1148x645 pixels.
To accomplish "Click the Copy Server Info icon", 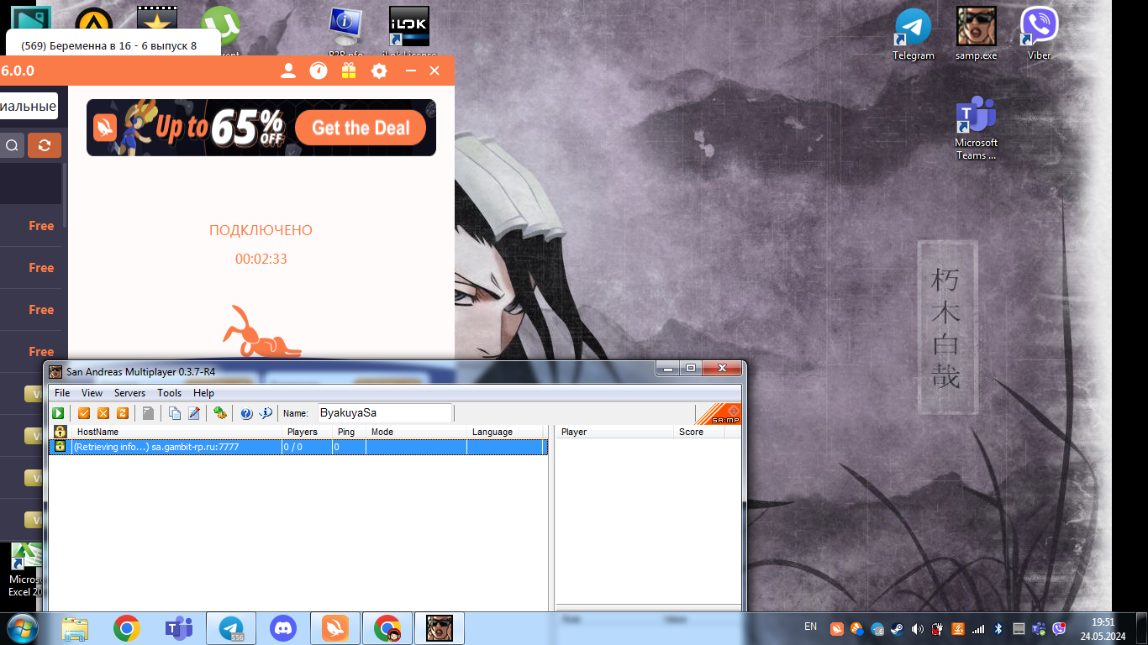I will [x=175, y=413].
